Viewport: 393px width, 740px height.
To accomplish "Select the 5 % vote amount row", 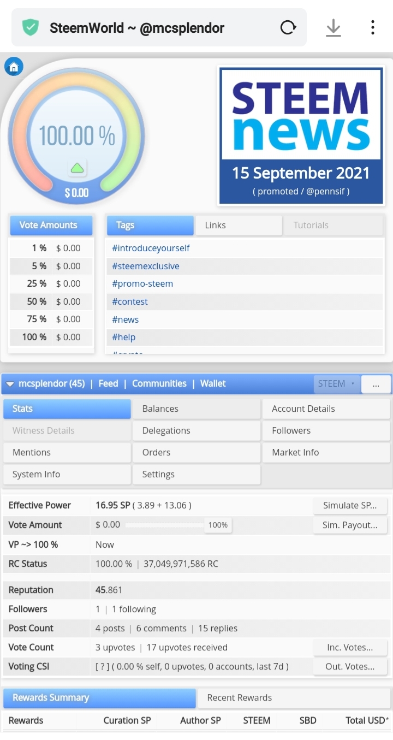I will 52,266.
